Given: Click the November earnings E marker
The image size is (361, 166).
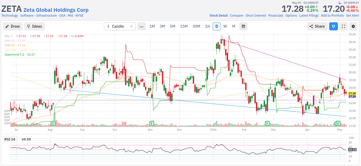Looking at the screenshot, I should (x=152, y=124).
